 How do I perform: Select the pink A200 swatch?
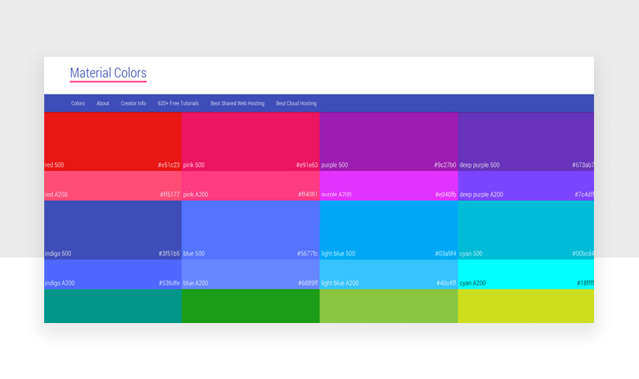point(251,186)
